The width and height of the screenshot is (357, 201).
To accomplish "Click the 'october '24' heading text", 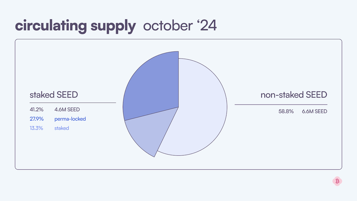I will (180, 25).
